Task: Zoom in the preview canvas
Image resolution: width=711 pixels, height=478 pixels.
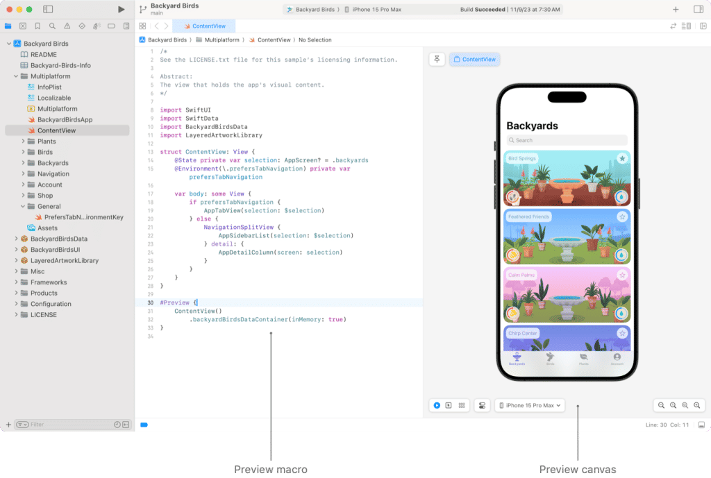Action: point(697,406)
